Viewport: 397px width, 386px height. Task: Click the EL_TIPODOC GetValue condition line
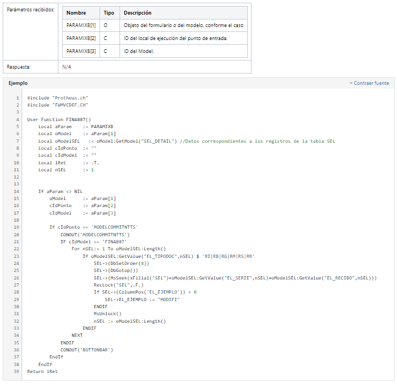pyautogui.click(x=169, y=256)
